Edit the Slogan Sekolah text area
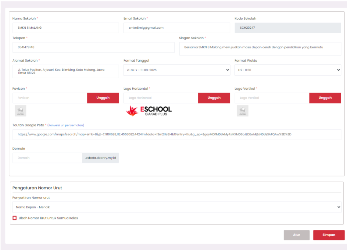The height and width of the screenshot is (250, 347). pos(260,49)
